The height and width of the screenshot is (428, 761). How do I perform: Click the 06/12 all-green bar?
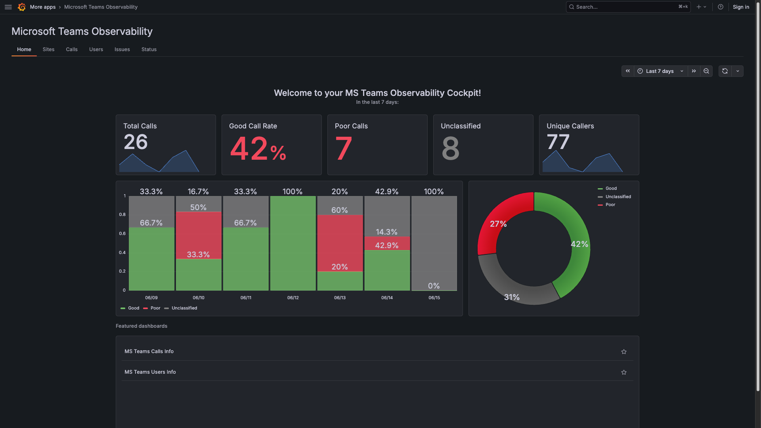coord(293,243)
